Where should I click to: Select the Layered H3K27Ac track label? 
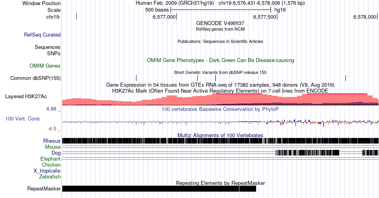pos(26,96)
